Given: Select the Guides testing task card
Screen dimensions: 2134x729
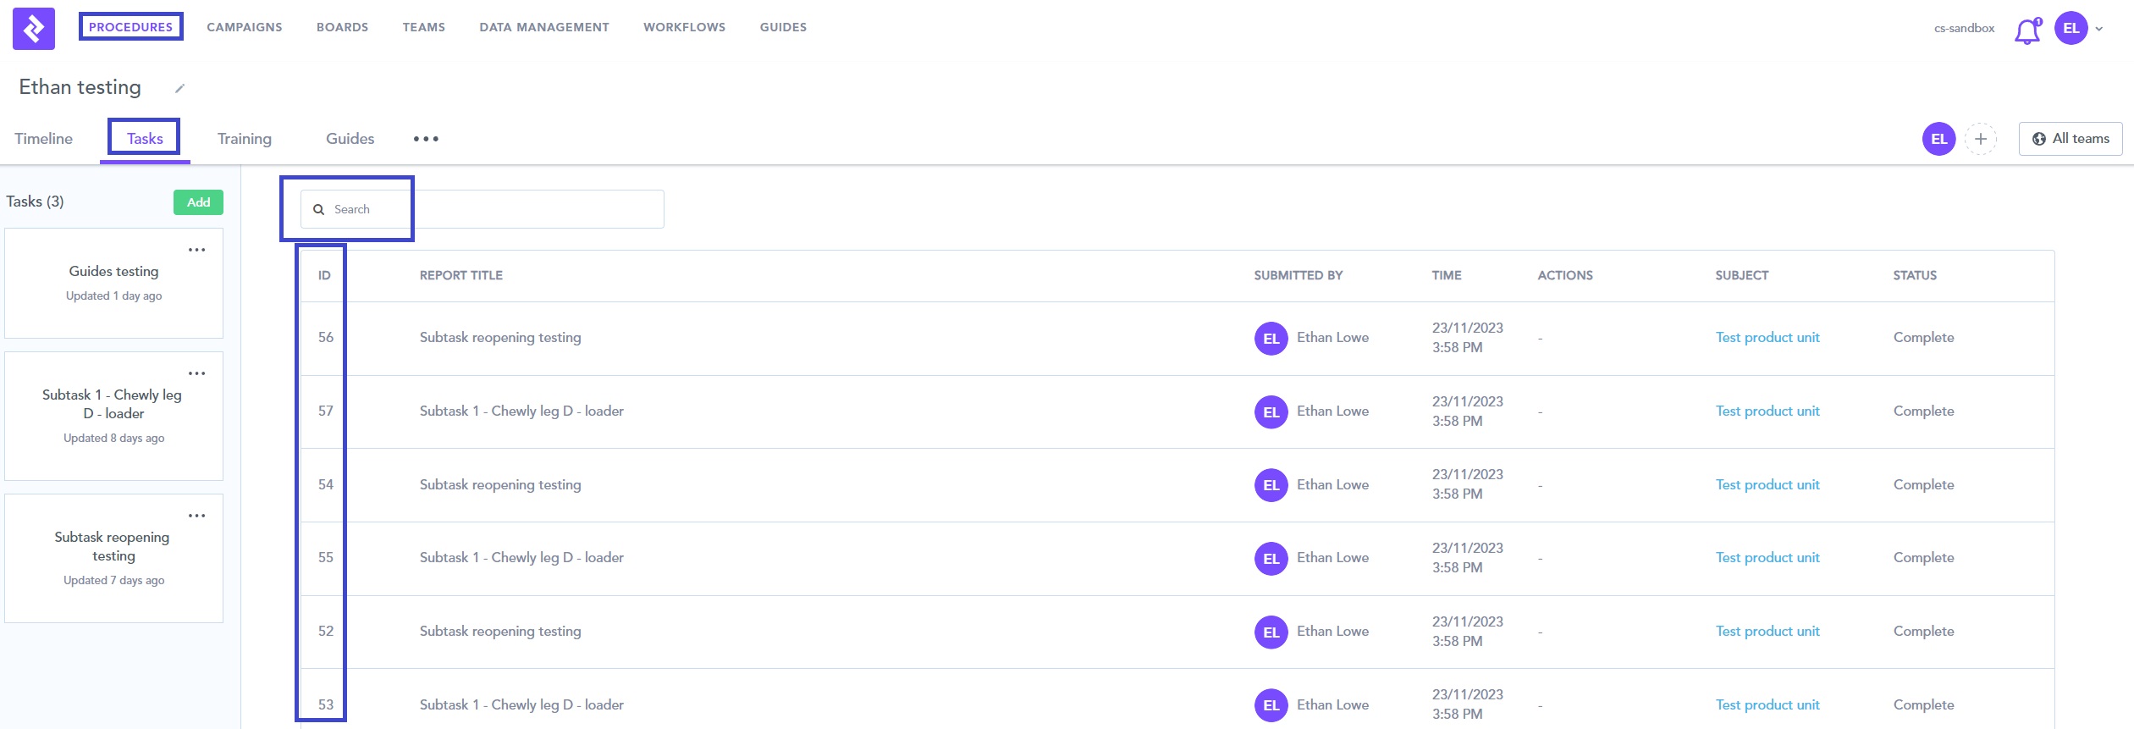Looking at the screenshot, I should tap(113, 284).
